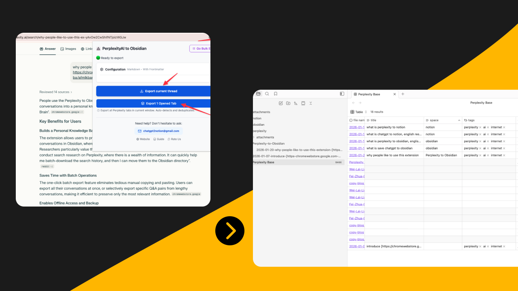Collapse all folders using the collapse icon
Screen dimensions: 518x291
(311, 103)
